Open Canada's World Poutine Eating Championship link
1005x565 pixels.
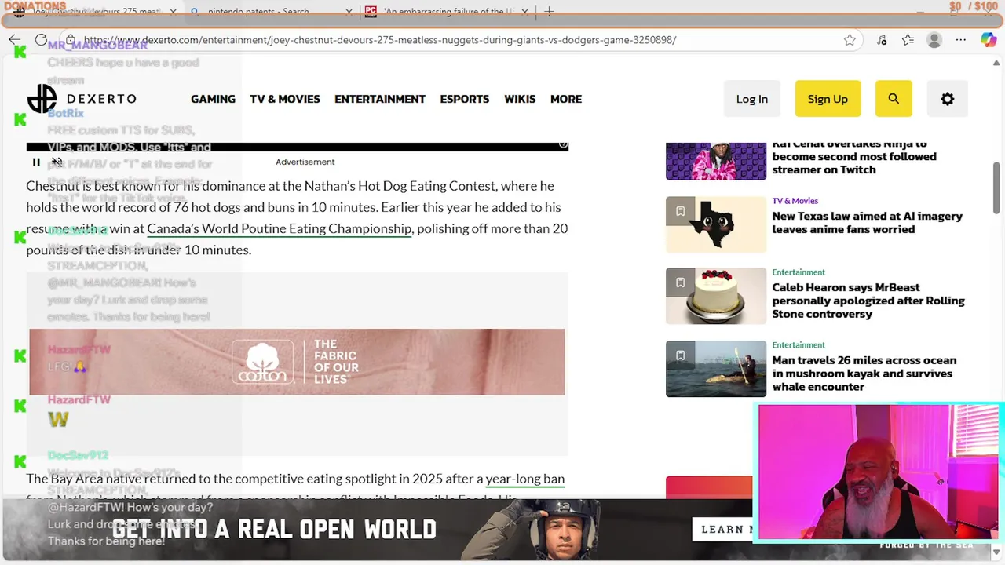point(279,228)
